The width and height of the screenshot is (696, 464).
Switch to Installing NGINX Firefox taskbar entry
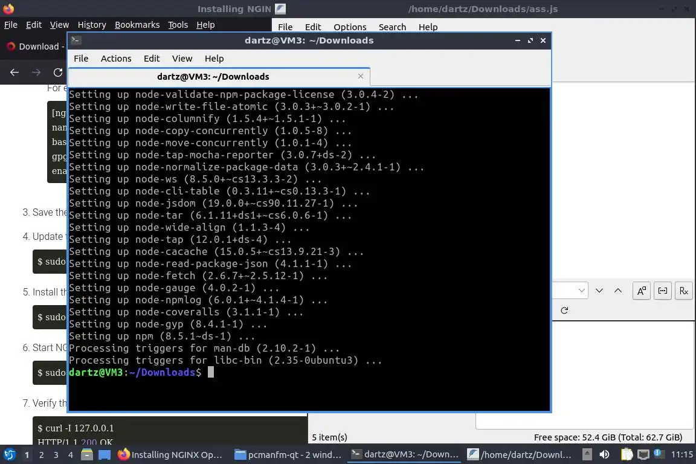coord(170,455)
